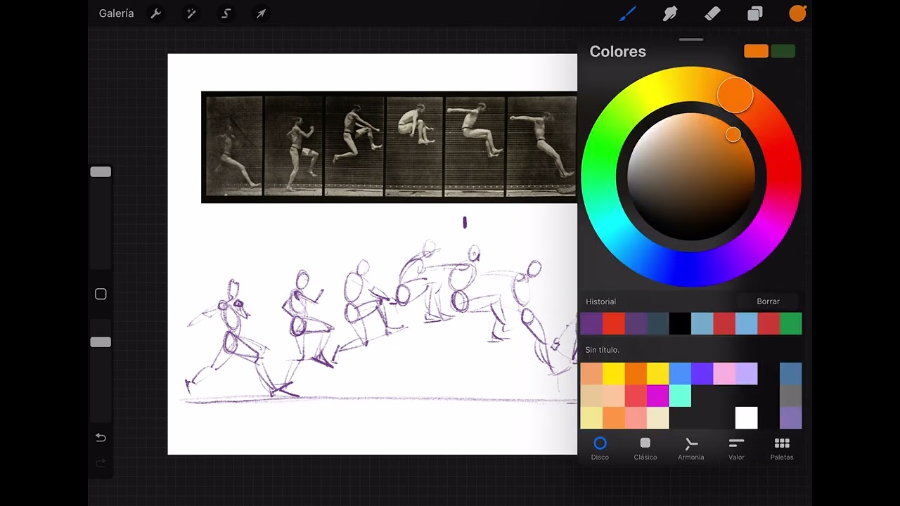Choose the pink palette swatch
Image resolution: width=900 pixels, height=506 pixels.
pyautogui.click(x=724, y=374)
